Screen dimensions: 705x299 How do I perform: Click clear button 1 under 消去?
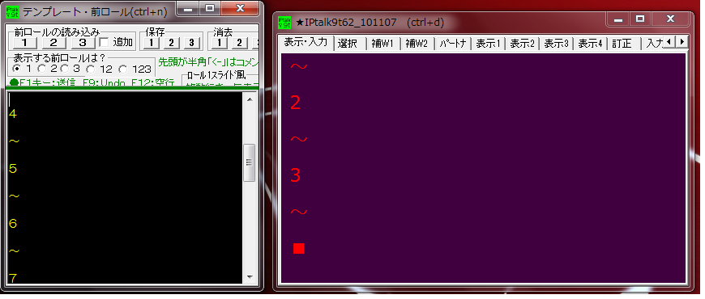(x=220, y=43)
